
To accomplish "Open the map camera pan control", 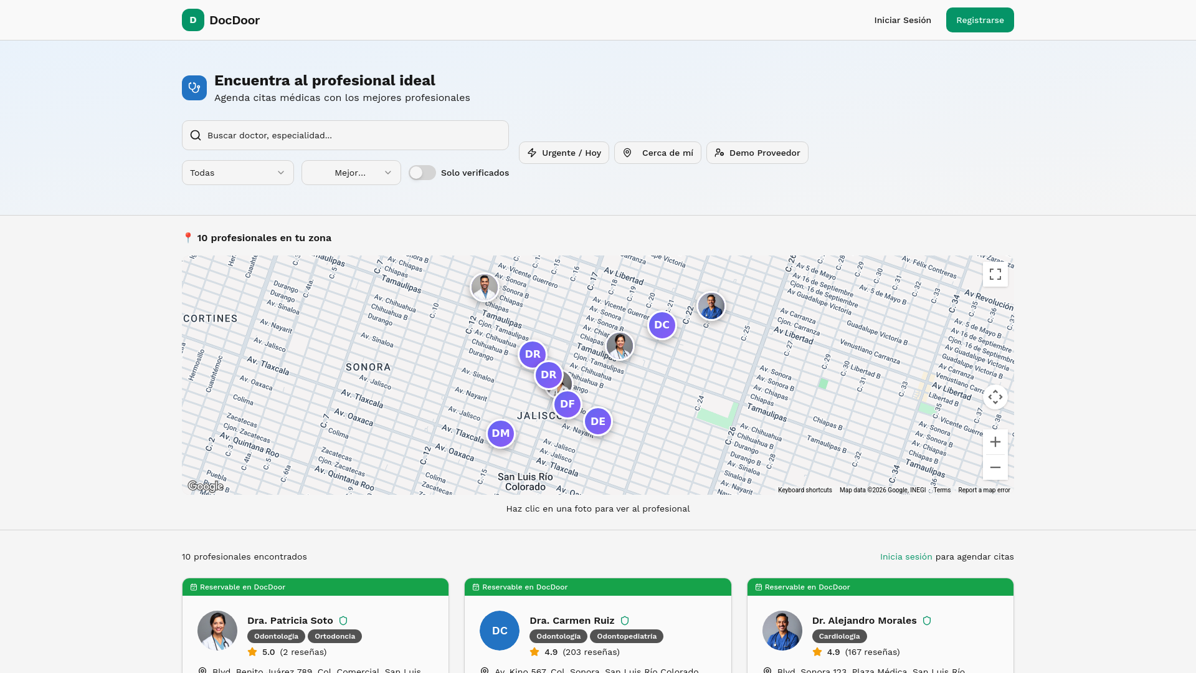I will coord(995,397).
